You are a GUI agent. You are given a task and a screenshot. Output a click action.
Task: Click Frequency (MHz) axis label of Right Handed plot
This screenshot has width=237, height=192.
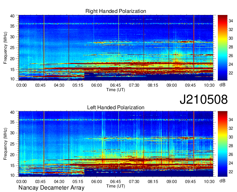pyautogui.click(x=5, y=48)
